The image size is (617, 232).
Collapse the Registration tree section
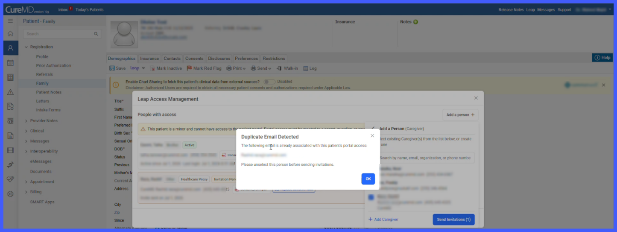tap(26, 47)
